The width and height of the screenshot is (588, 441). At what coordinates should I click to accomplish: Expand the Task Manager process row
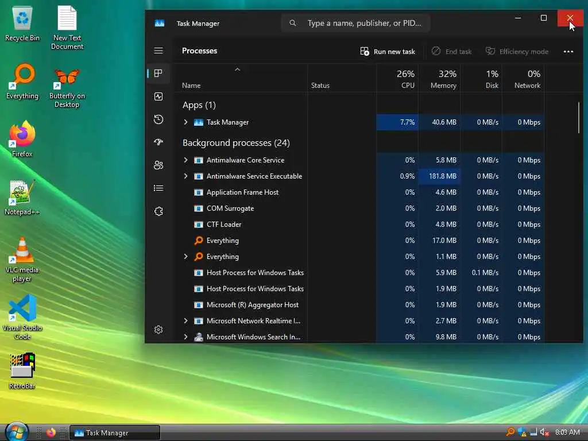[x=185, y=122]
